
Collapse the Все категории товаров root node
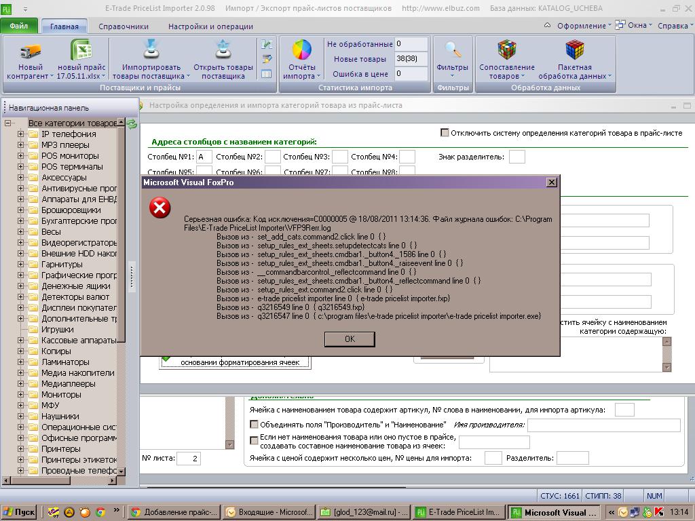coord(7,123)
